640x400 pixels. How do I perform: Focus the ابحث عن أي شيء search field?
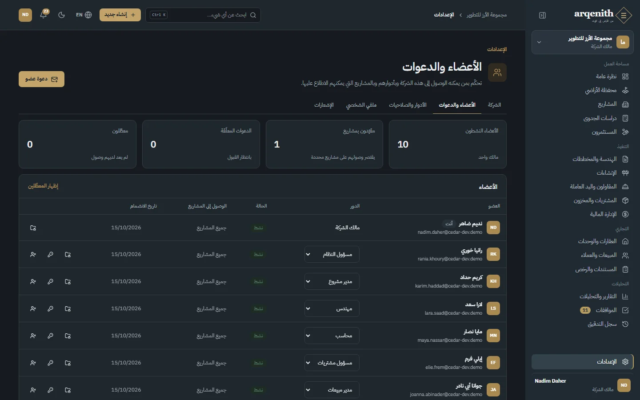203,15
